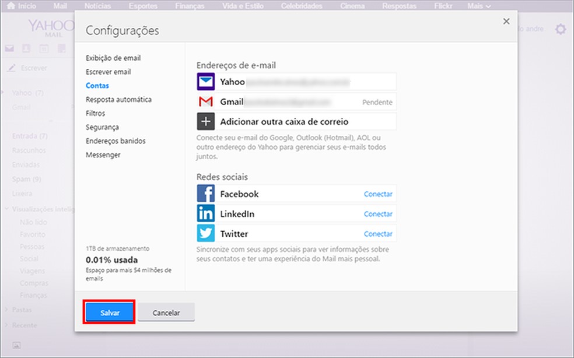Open Início in top navigation bar

[27, 6]
